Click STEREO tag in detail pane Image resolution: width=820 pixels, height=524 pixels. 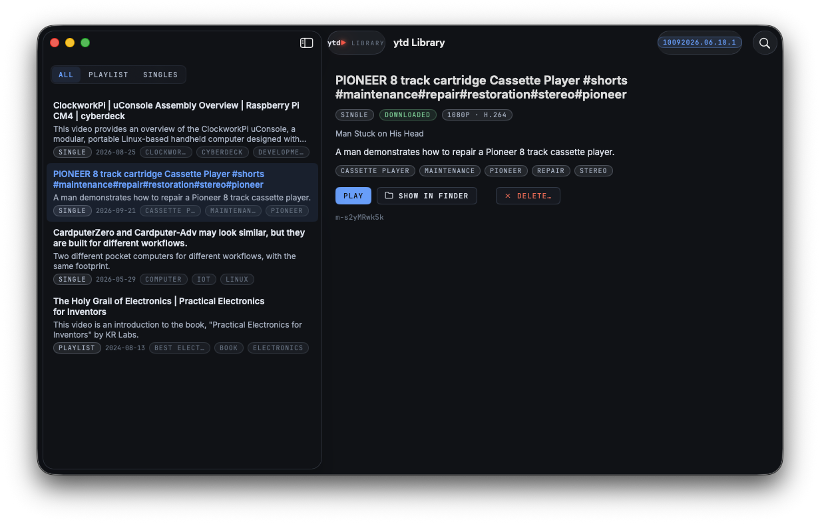594,171
